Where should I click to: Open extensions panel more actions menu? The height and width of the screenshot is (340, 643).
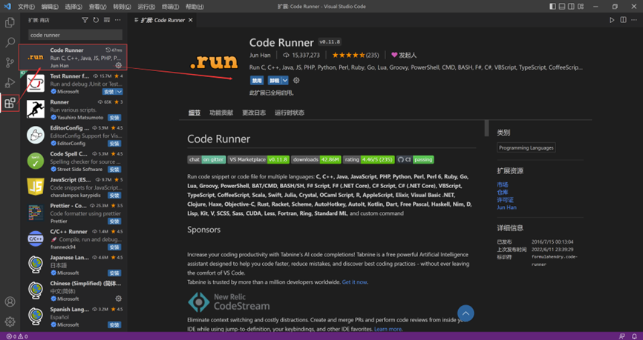[118, 20]
